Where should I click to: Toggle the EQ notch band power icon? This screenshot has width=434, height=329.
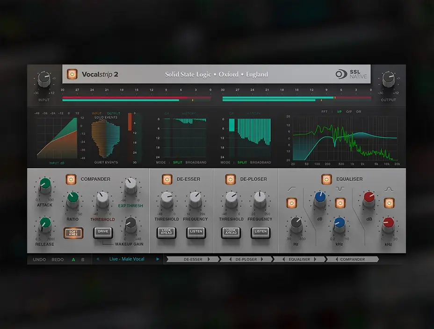coord(340,203)
